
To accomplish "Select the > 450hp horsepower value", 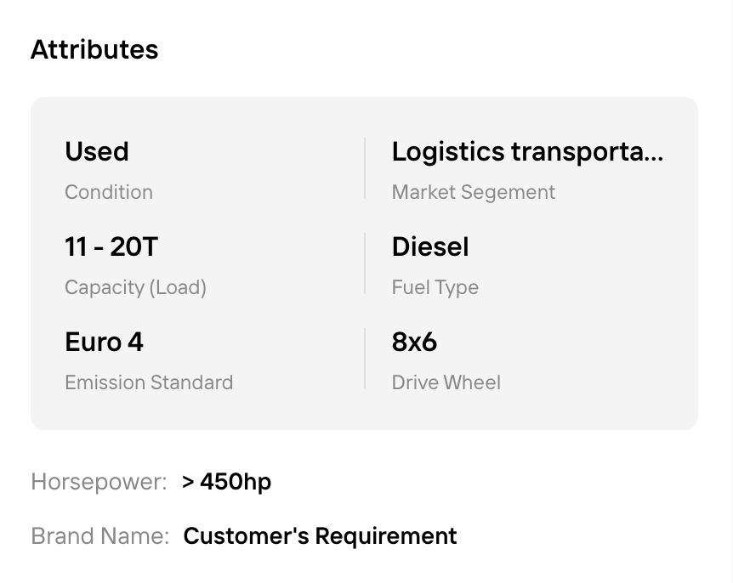I will (227, 482).
